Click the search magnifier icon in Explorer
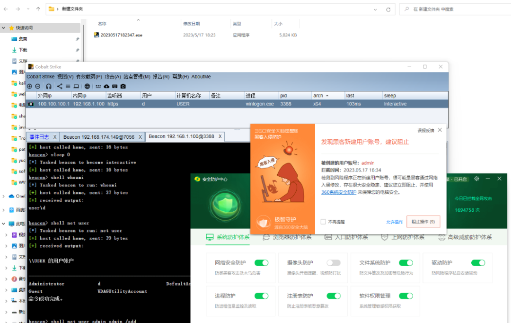This screenshot has width=511, height=323. pos(406,9)
